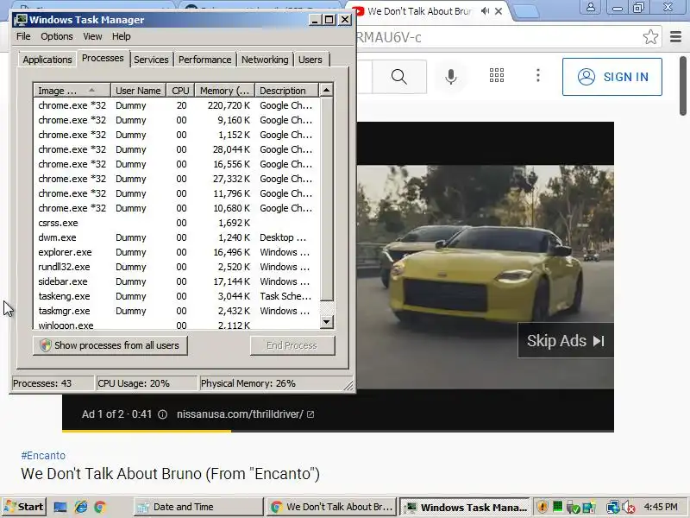
Task: Bookmark the page with the star icon
Action: pyautogui.click(x=650, y=37)
